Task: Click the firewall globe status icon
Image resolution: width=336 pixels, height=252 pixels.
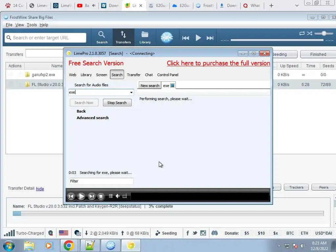Action: coord(77,233)
